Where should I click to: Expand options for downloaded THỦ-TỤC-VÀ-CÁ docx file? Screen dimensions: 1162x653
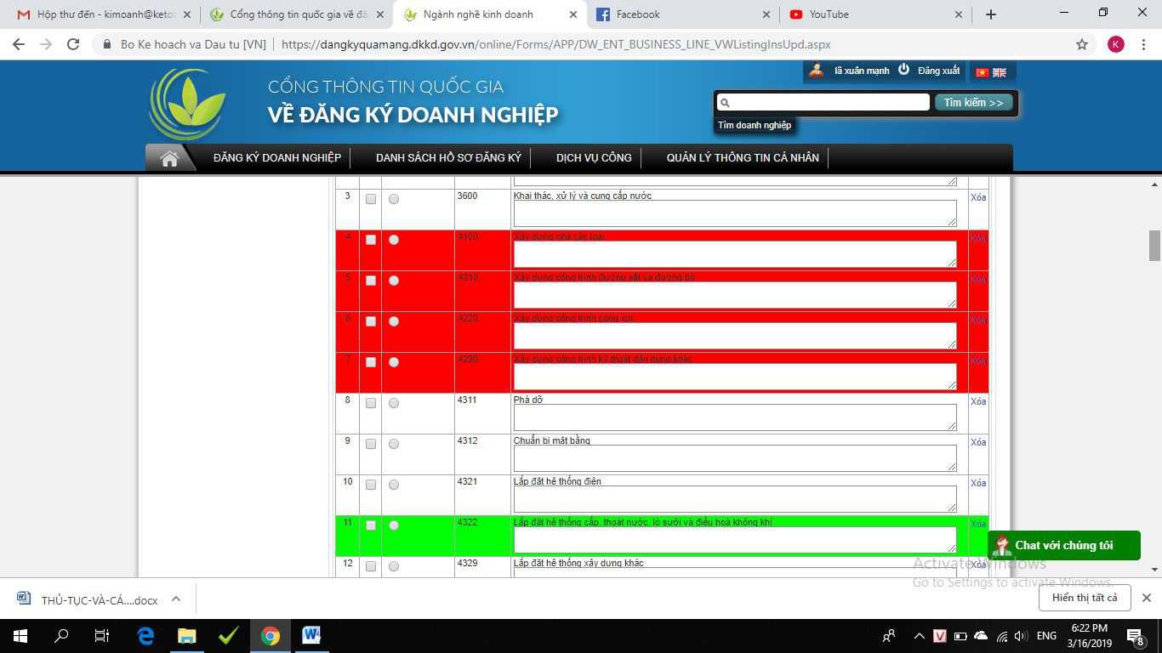click(x=176, y=599)
